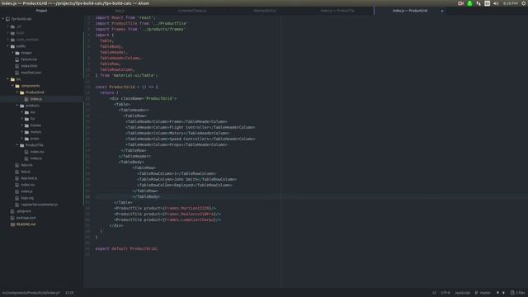This screenshot has width=528, height=297.
Task: Click line number 32 in the gutter
Action: click(x=87, y=196)
